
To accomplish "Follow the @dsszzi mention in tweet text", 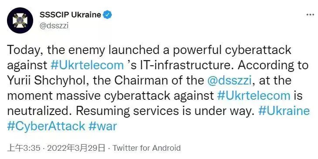I will (x=229, y=81).
